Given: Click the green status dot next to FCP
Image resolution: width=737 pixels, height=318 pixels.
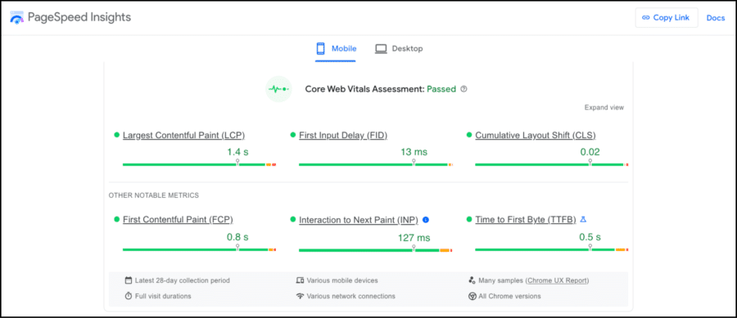Looking at the screenshot, I should tap(116, 219).
